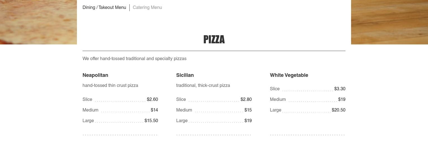Click the White Vegetable Large $20.50 price
The height and width of the screenshot is (154, 428).
click(x=338, y=110)
